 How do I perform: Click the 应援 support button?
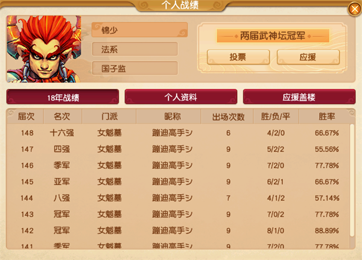pos(308,57)
